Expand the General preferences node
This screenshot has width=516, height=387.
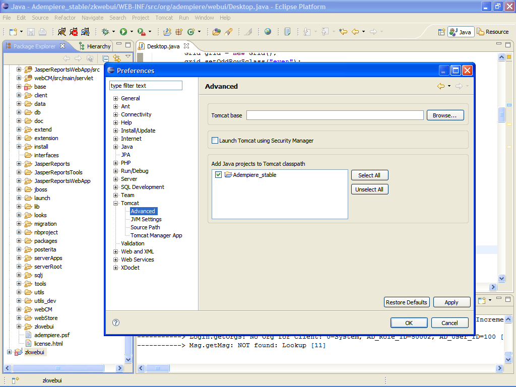point(115,98)
